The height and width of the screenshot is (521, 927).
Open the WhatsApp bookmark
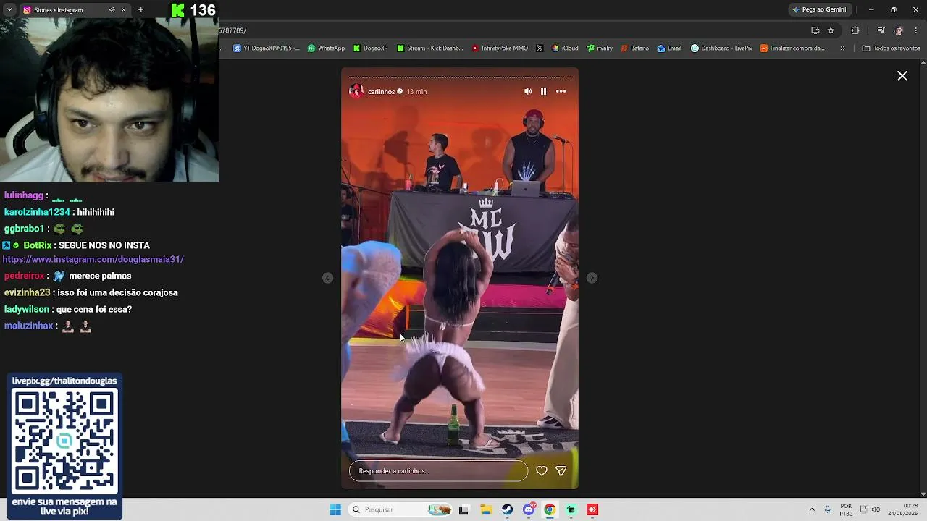pyautogui.click(x=326, y=48)
